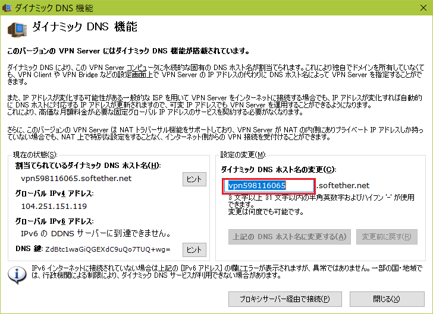Click into the dynamic DNS hostname field
The width and height of the screenshot is (433, 314).
tap(268, 186)
